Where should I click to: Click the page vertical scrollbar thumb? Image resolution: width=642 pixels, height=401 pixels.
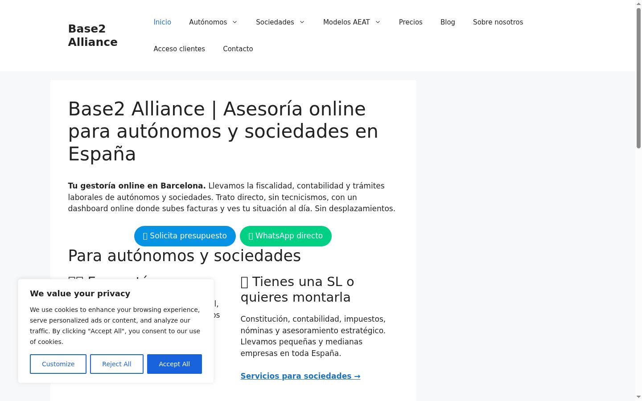tap(638, 78)
